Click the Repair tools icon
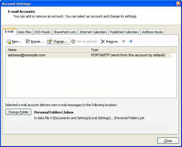Screen dimensions: 182x147 pyautogui.click(x=28, y=41)
